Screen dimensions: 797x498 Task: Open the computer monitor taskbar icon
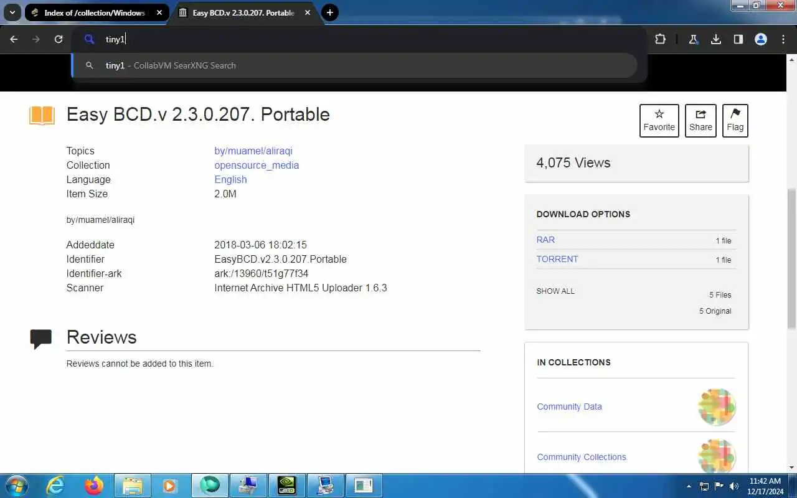point(248,486)
